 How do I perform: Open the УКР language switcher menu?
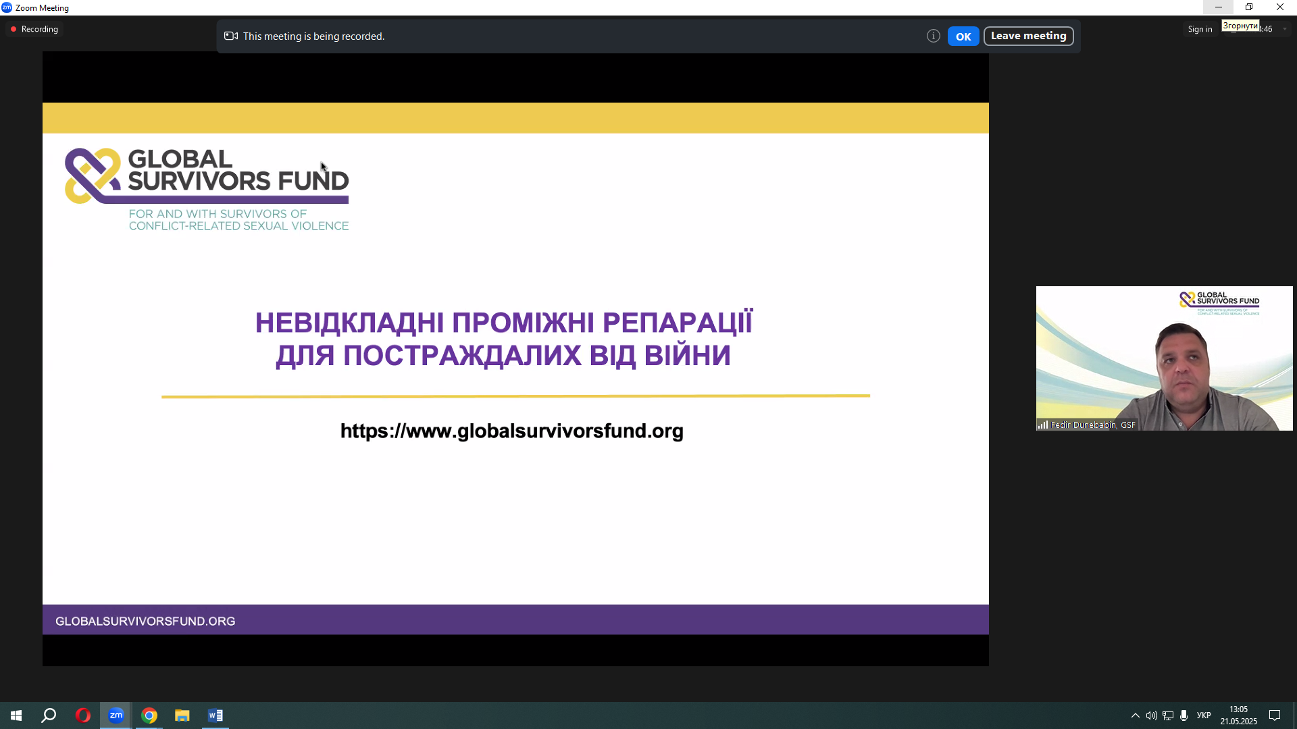point(1204,715)
